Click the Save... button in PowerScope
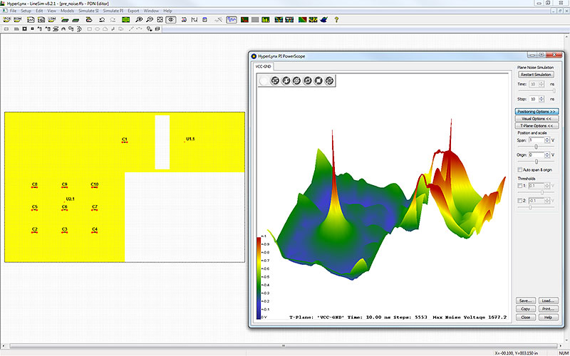The image size is (570, 356). coord(527,300)
